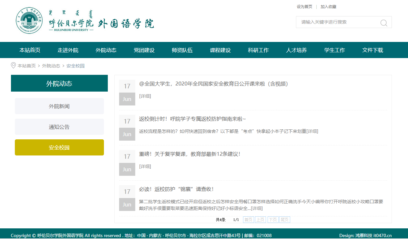Open the 2020年全民国家安全教育日公开课 article
Image resolution: width=408 pixels, height=239 pixels.
pos(213,84)
